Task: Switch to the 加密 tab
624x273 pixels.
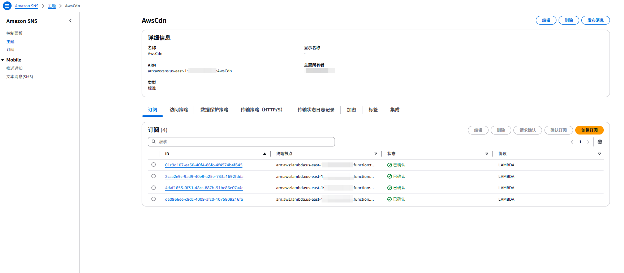Action: (x=352, y=110)
